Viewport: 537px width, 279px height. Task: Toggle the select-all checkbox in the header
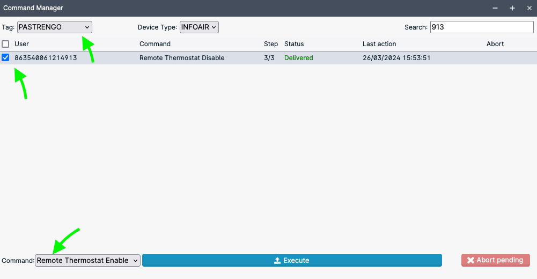(x=5, y=44)
